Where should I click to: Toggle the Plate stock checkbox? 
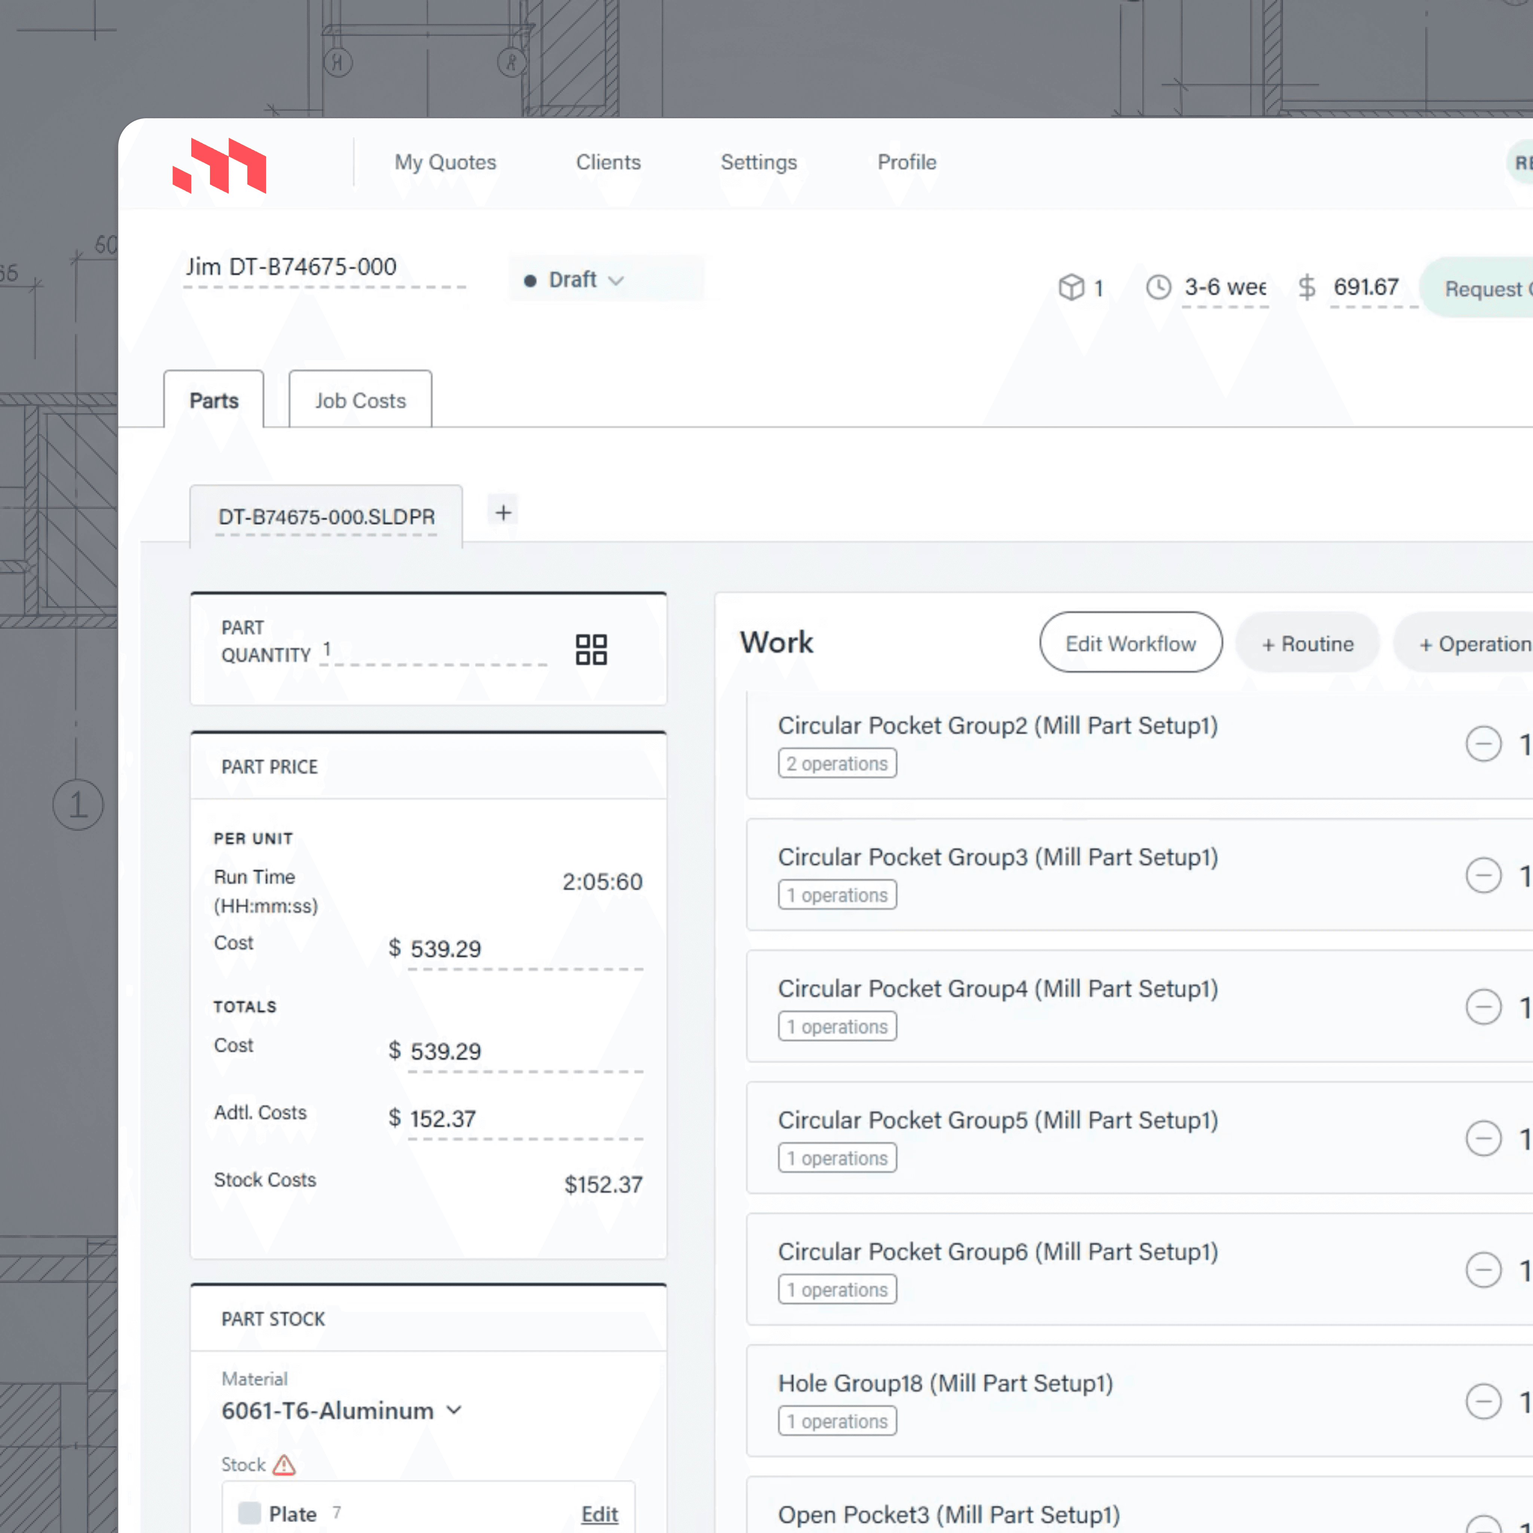click(x=250, y=1513)
